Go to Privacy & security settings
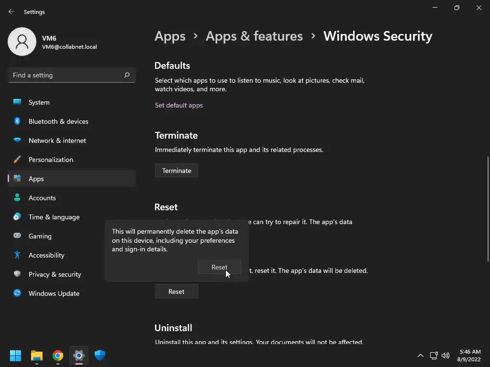Image resolution: width=490 pixels, height=367 pixels. pos(55,274)
